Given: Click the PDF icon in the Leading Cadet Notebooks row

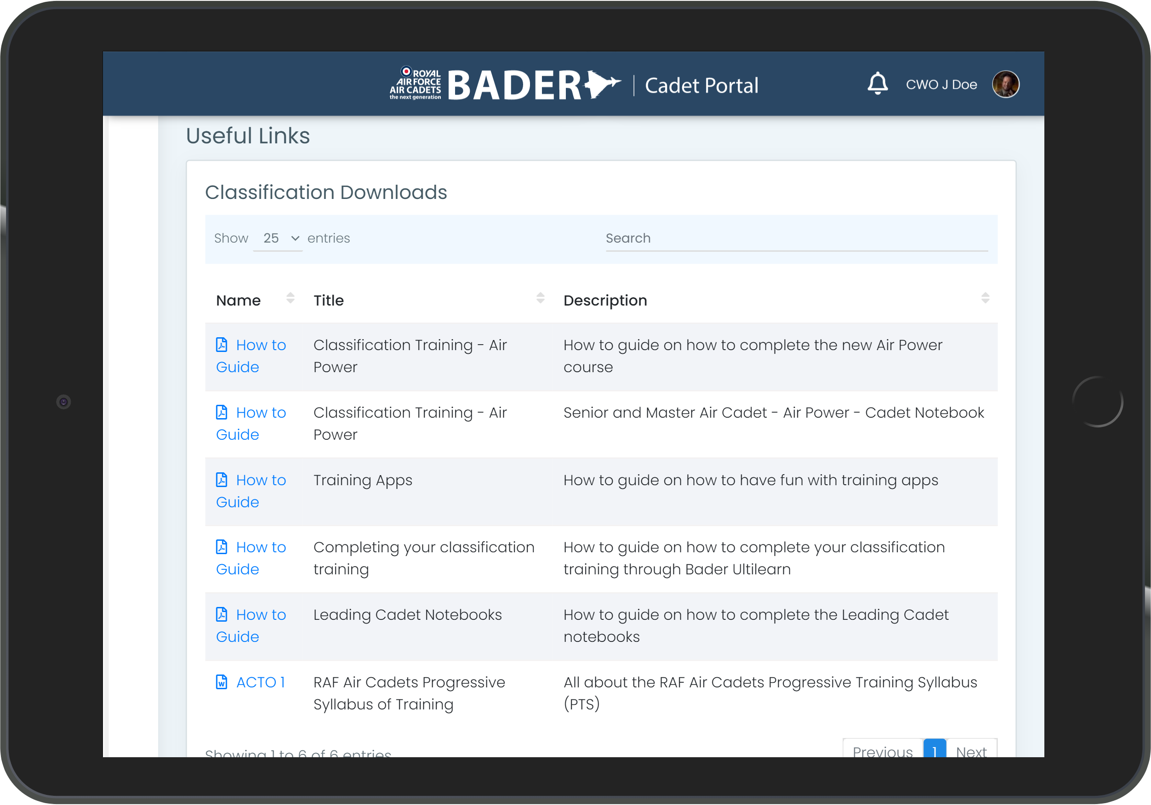Looking at the screenshot, I should click(222, 614).
